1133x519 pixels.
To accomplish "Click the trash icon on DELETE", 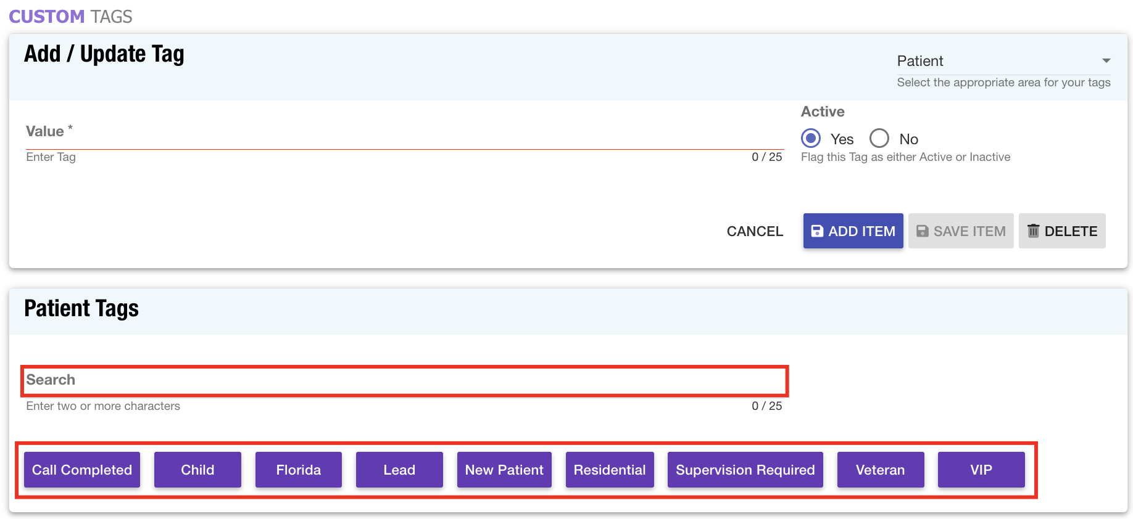I will click(1033, 231).
